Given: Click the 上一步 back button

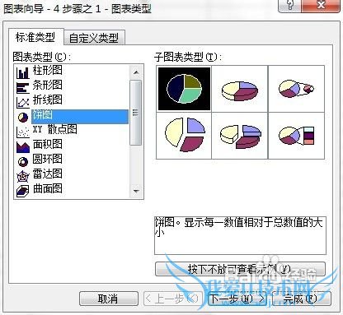Looking at the screenshot, I should click(173, 299).
